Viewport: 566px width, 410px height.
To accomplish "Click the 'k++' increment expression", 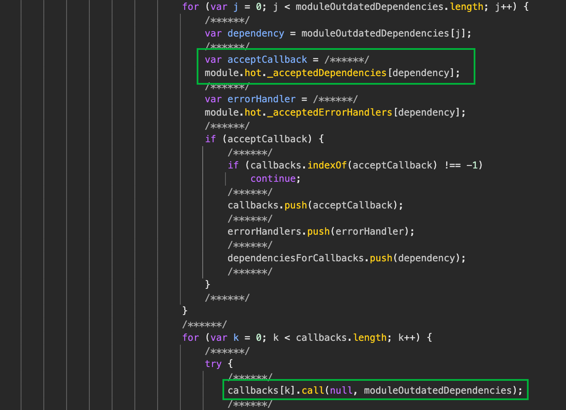I will [x=407, y=338].
